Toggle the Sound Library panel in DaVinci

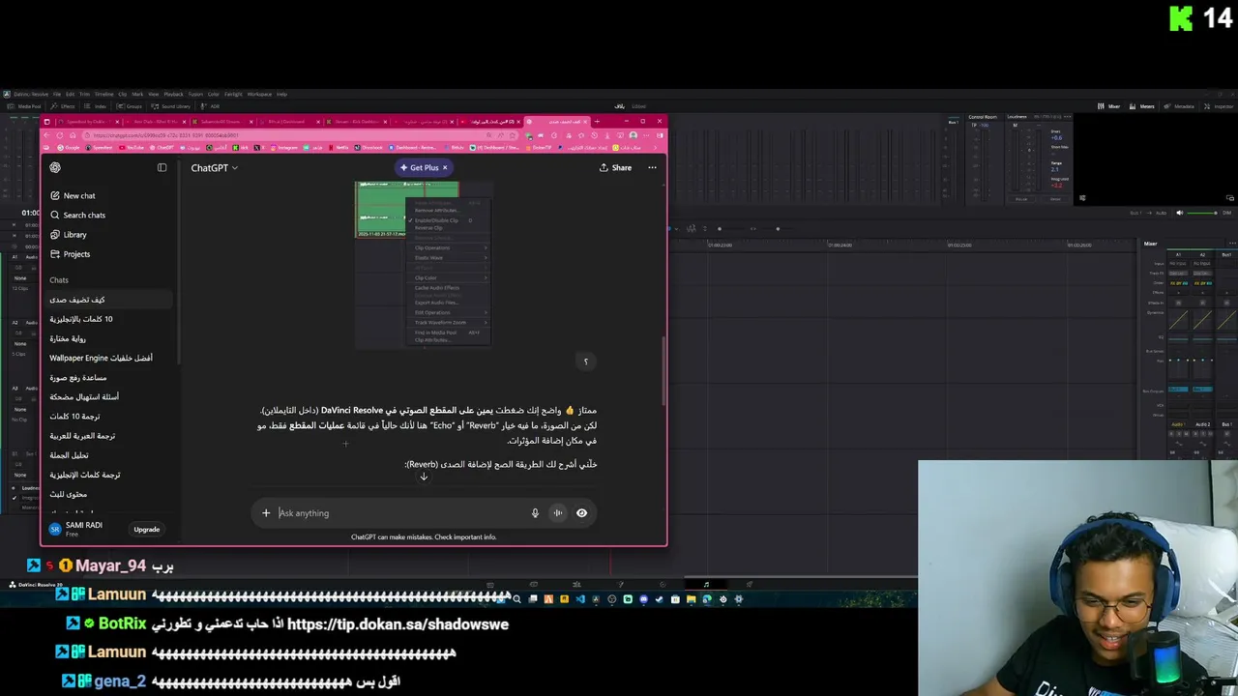click(172, 106)
